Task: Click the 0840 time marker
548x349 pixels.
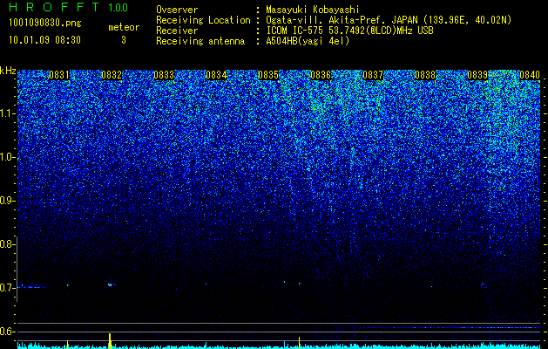Action: [x=530, y=75]
